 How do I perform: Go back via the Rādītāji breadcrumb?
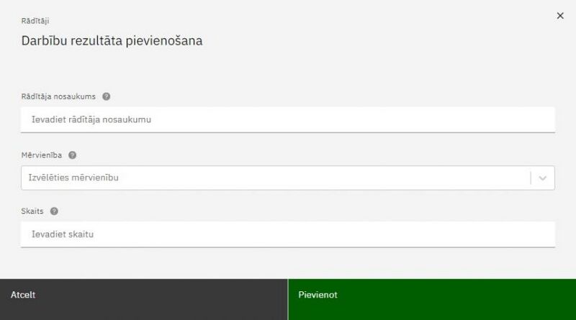[35, 21]
